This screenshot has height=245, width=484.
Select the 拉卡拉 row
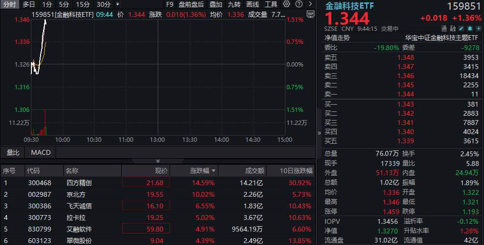click(x=158, y=218)
